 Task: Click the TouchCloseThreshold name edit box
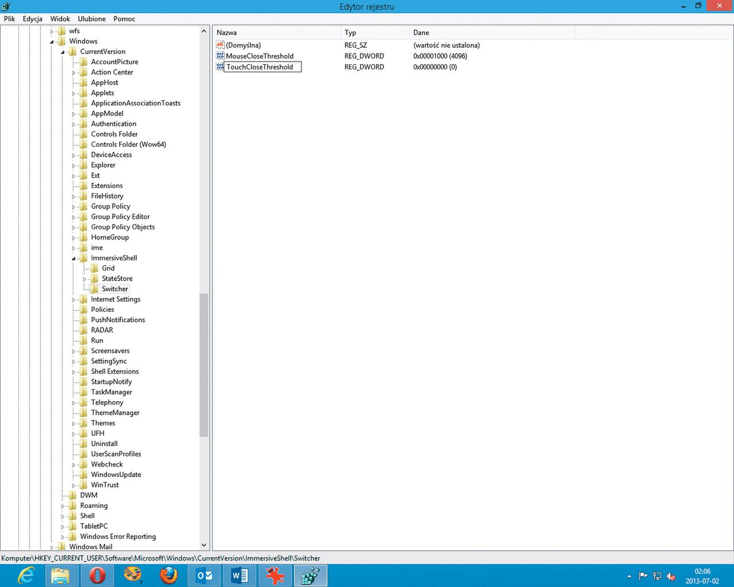point(262,67)
